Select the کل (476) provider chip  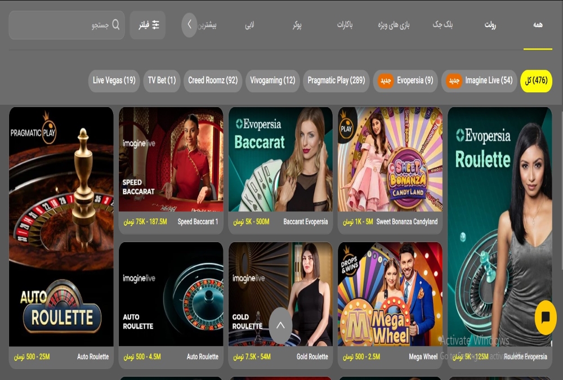(536, 81)
